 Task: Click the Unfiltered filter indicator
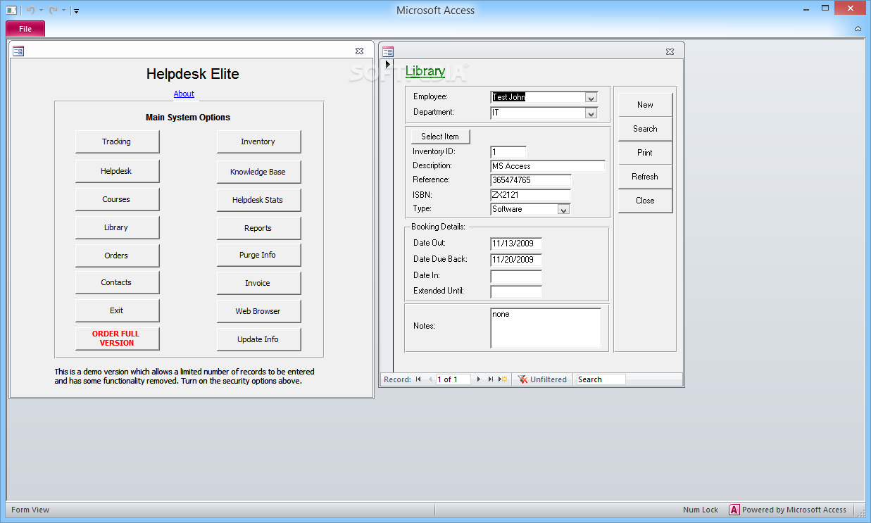[x=541, y=379]
